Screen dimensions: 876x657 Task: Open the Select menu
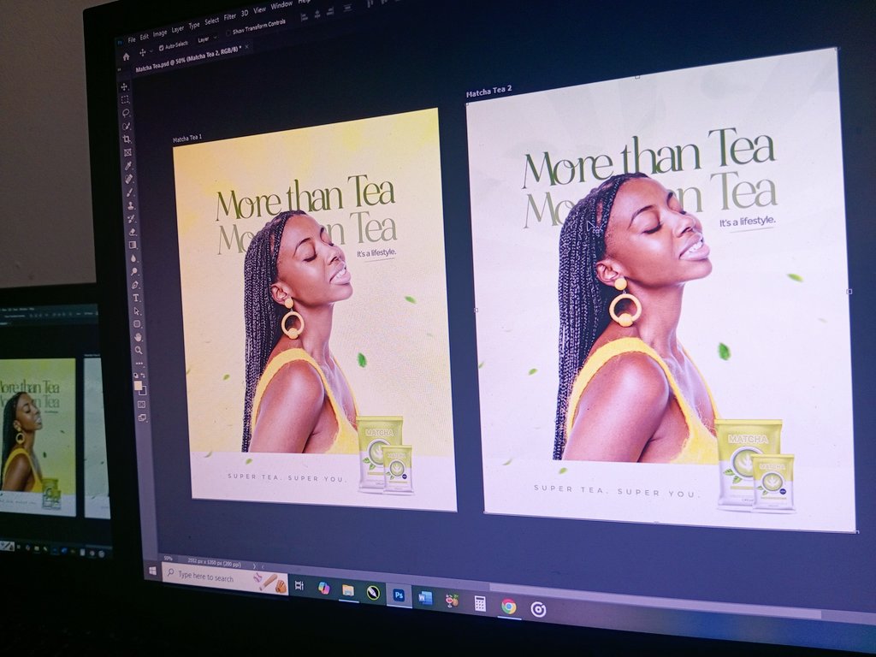[x=212, y=21]
